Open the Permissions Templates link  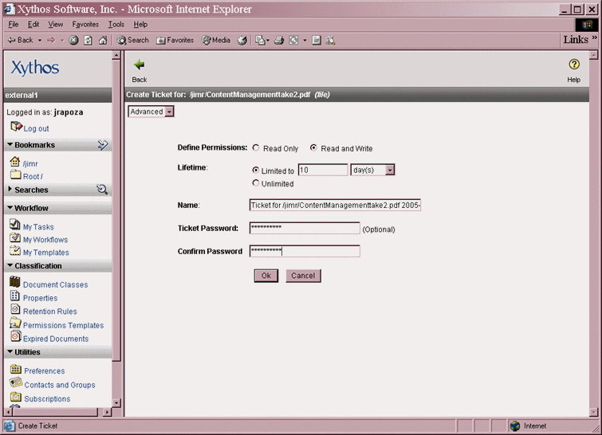[63, 325]
